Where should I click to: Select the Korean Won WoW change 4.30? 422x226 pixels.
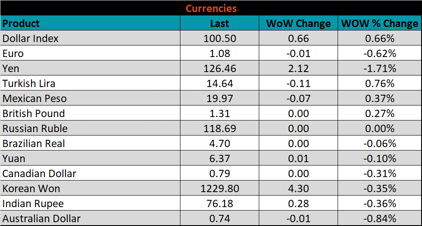coord(298,189)
